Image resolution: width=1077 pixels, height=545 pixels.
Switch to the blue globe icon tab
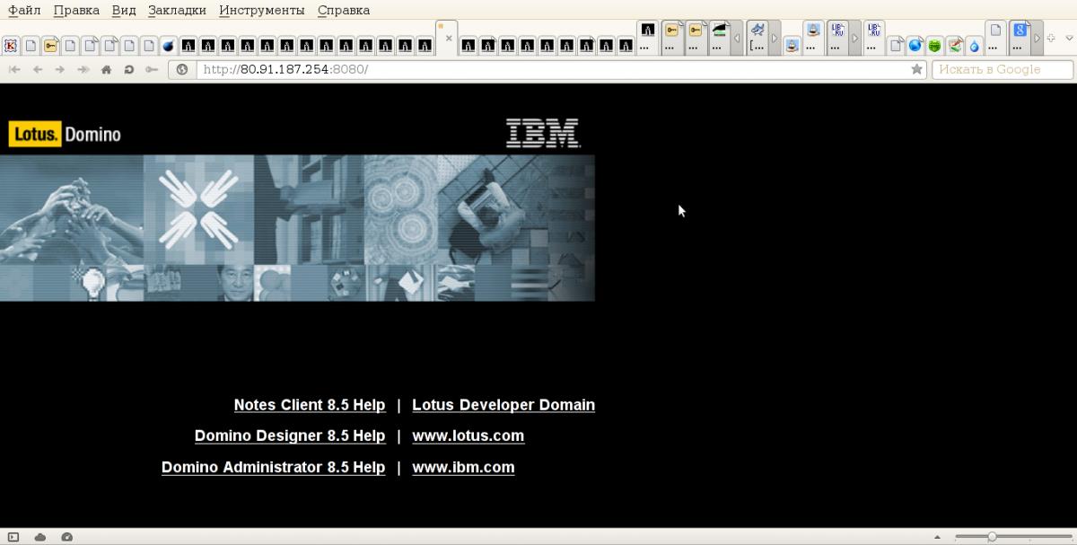pos(915,45)
